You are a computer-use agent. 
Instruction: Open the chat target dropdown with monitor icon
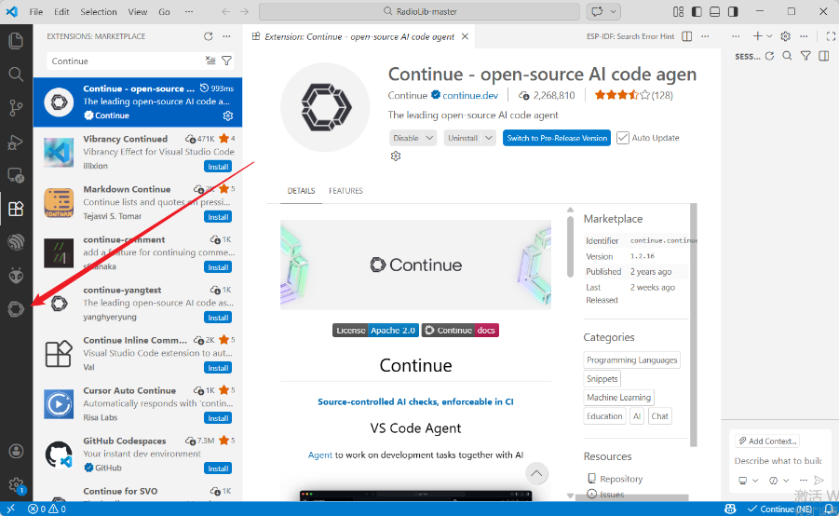[748, 480]
